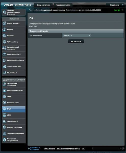Click the Загальний section header
The image size is (126, 153).
point(14,19)
